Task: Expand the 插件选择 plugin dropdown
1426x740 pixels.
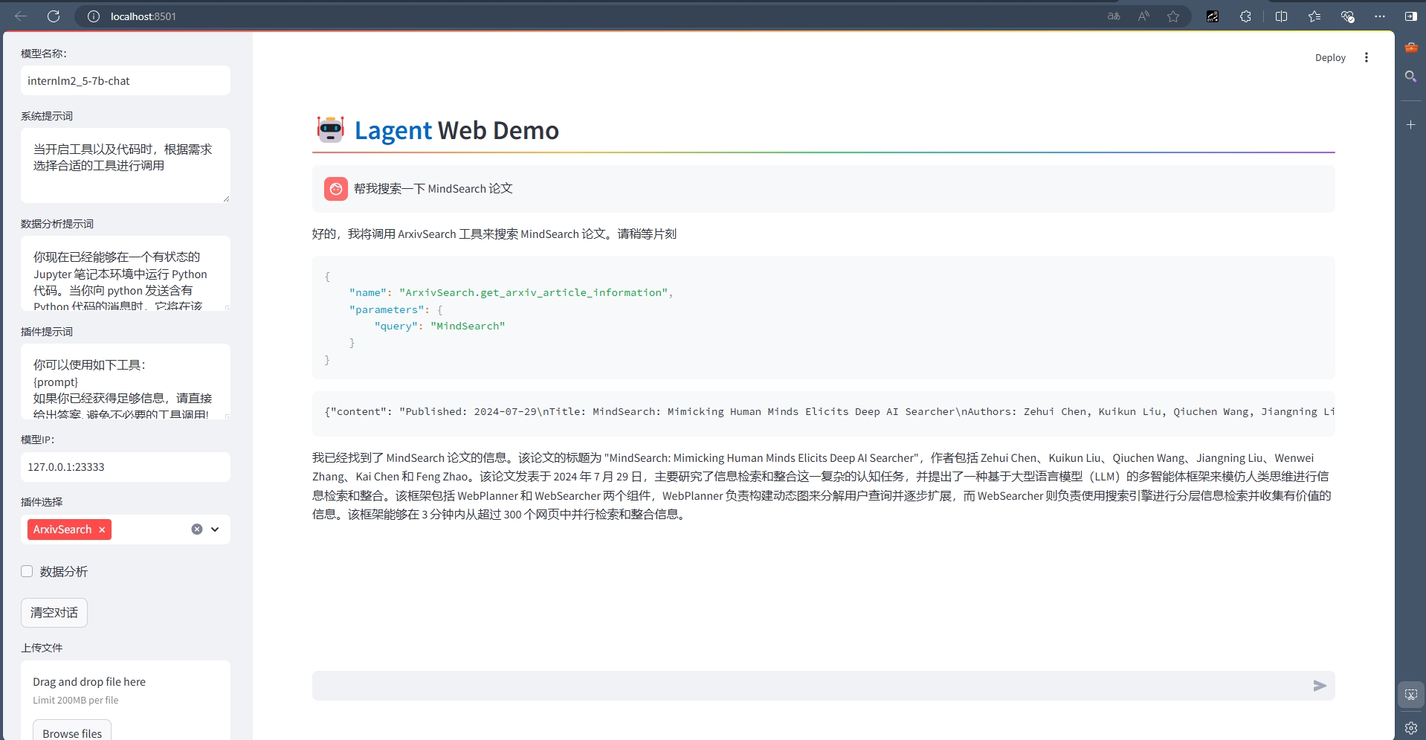Action: tap(214, 529)
